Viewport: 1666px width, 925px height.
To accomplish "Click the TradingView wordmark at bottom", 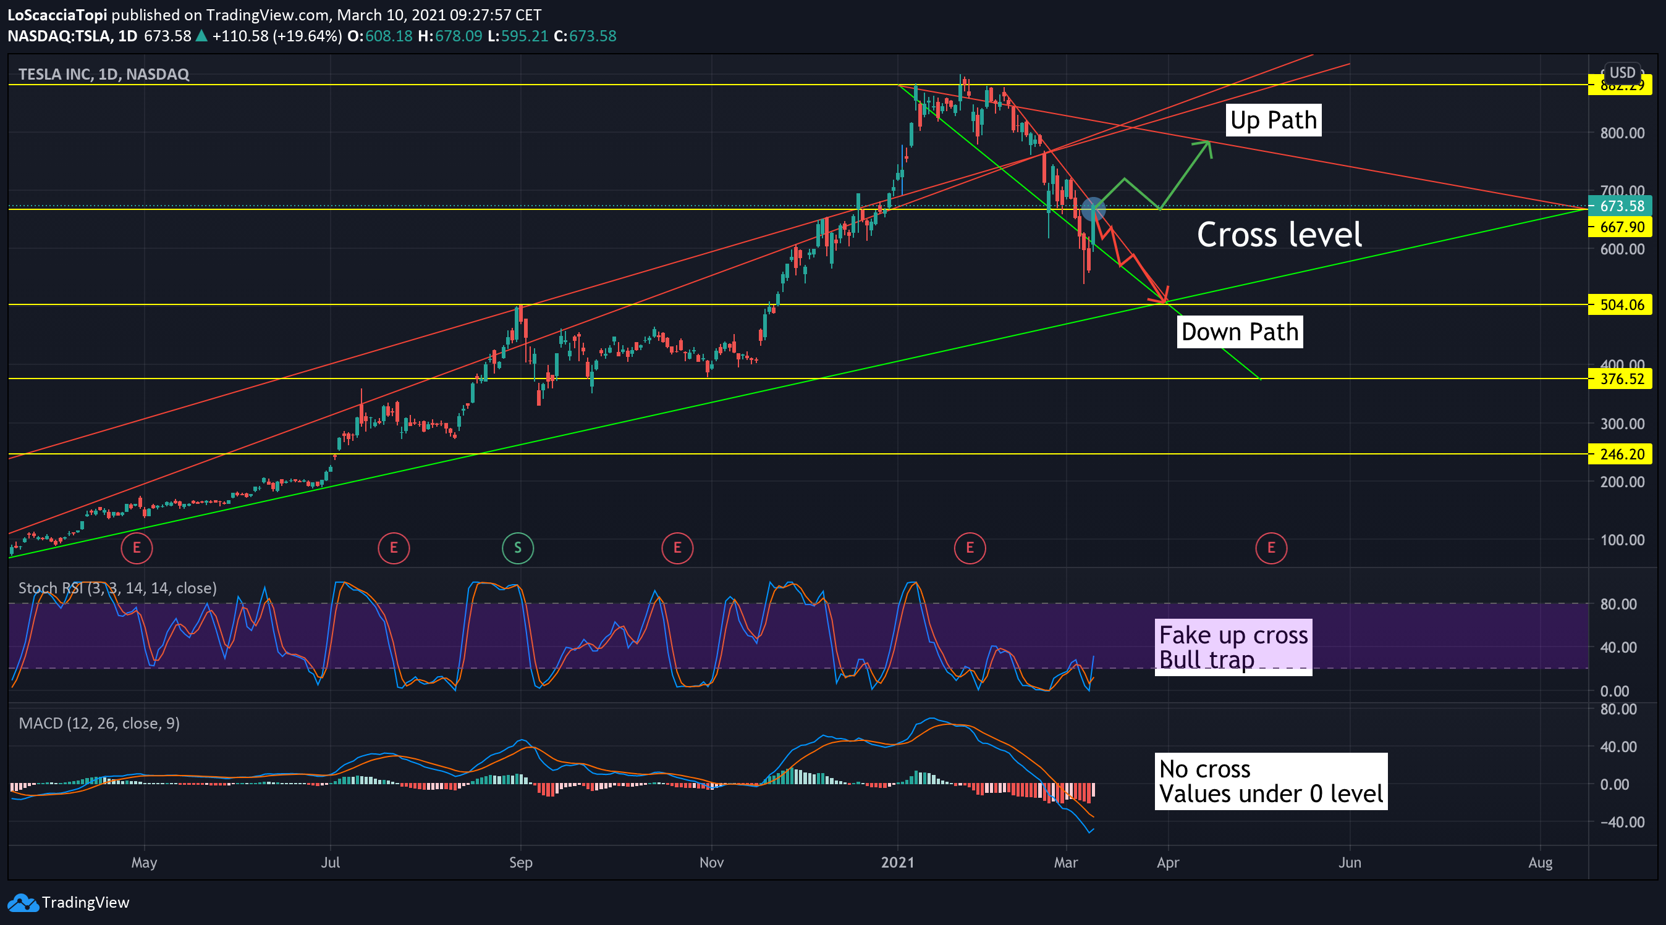I will coord(85,902).
